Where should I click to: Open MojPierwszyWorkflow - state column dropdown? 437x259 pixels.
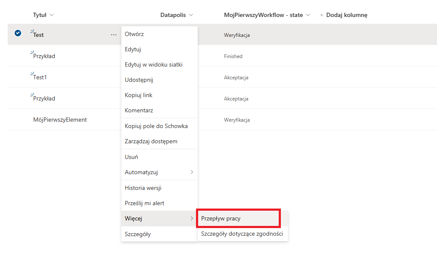coord(308,15)
